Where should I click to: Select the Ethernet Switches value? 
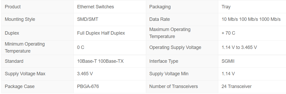tap(95, 7)
